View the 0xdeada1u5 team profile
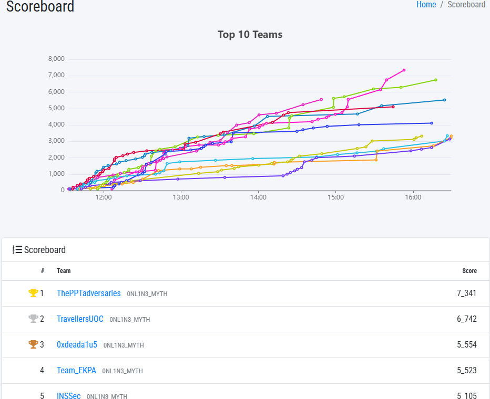 pos(77,344)
